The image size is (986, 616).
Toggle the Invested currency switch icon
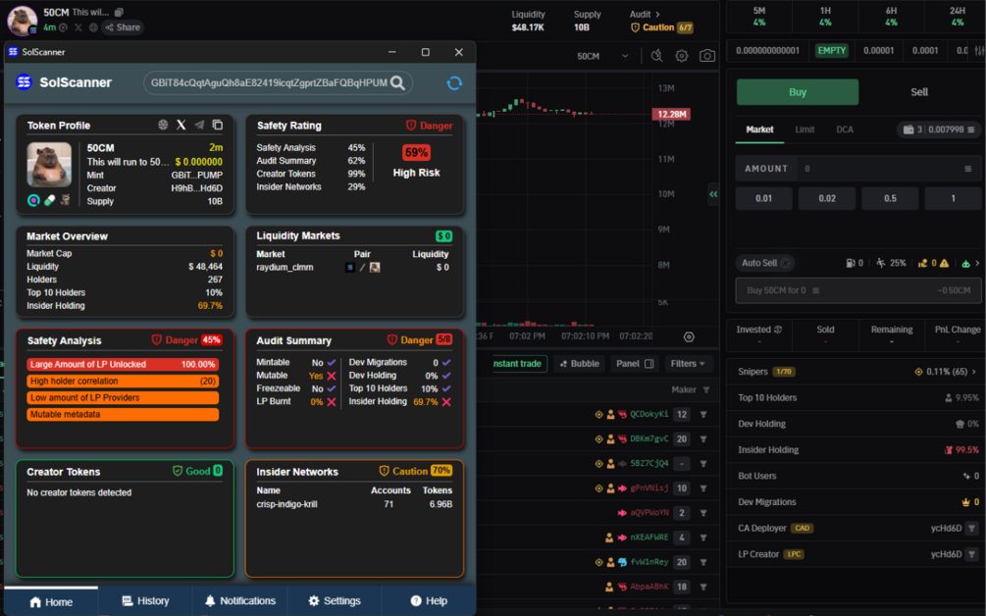pos(778,330)
